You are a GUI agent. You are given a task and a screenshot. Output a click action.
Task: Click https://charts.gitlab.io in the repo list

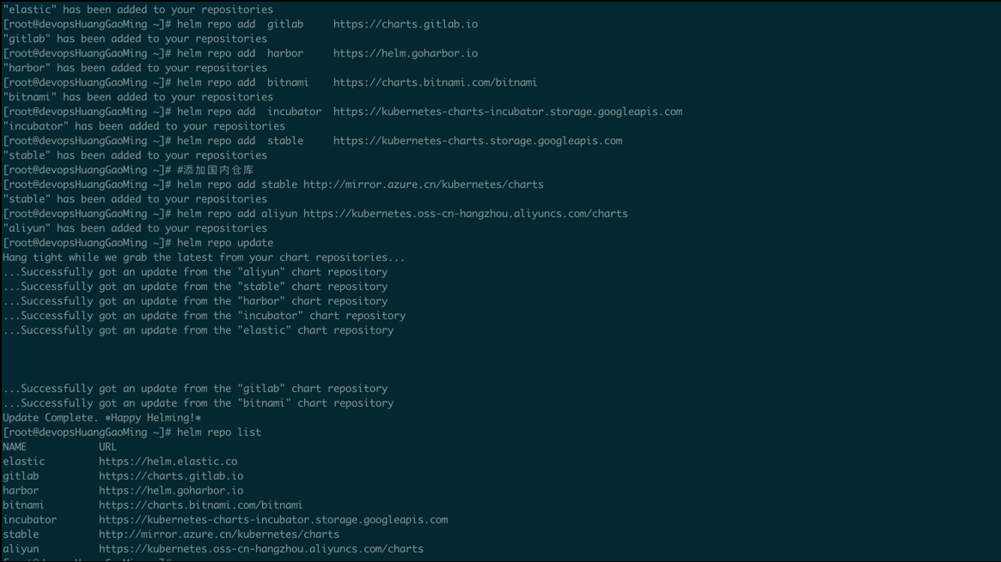pos(171,476)
